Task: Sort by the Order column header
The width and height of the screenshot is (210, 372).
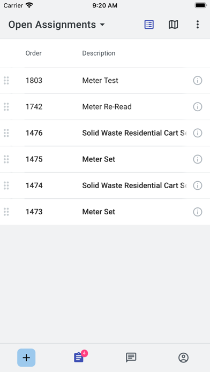Action: coord(34,53)
